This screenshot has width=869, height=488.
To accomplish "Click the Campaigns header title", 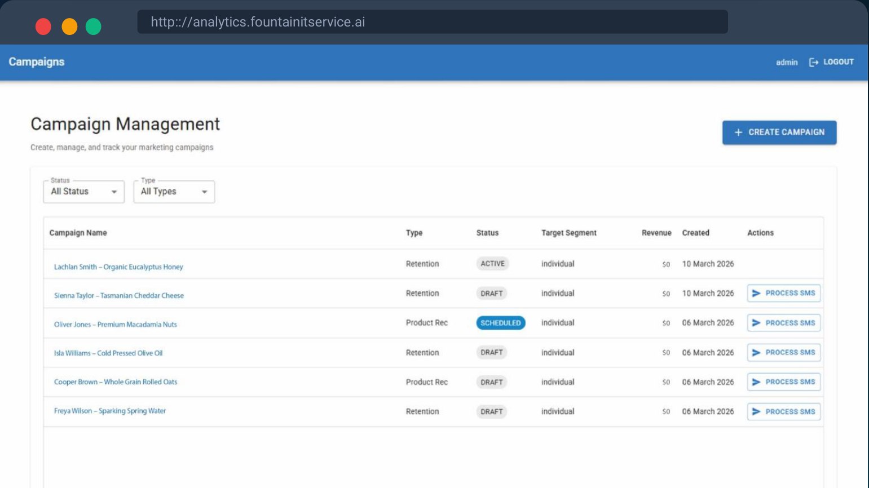I will pos(37,62).
